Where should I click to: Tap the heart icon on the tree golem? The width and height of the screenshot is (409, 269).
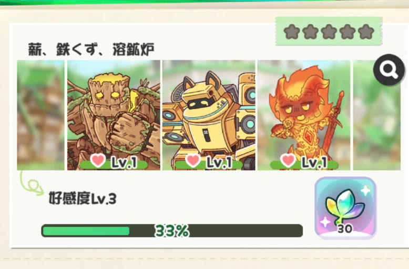pos(98,161)
